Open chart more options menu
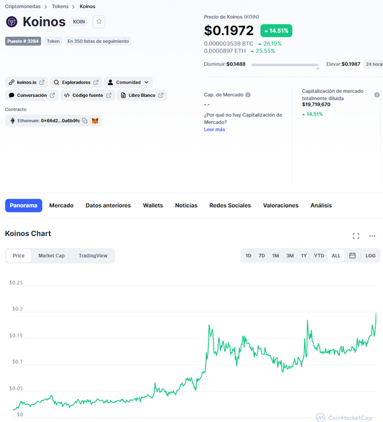 pos(372,236)
